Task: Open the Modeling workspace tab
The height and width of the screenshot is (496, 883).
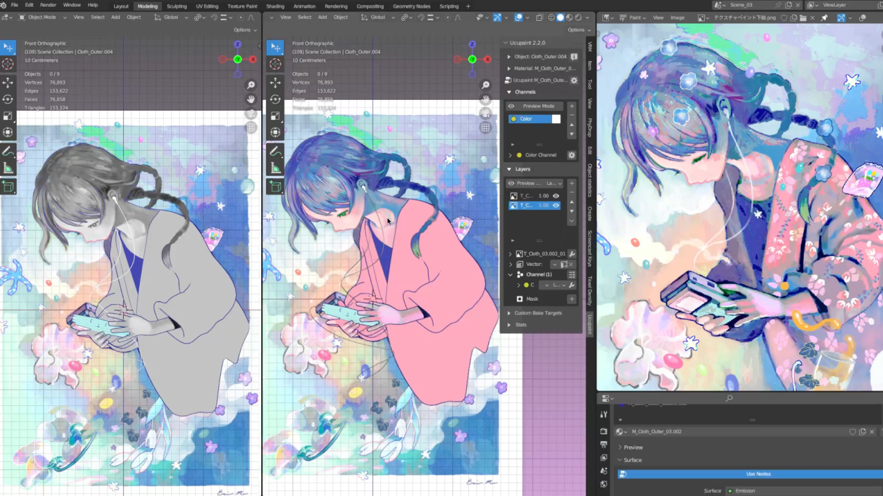Action: pyautogui.click(x=147, y=6)
